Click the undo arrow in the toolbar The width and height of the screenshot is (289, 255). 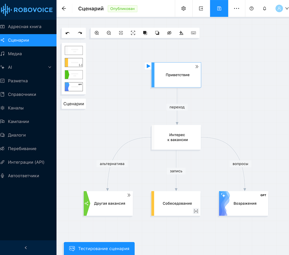click(68, 33)
